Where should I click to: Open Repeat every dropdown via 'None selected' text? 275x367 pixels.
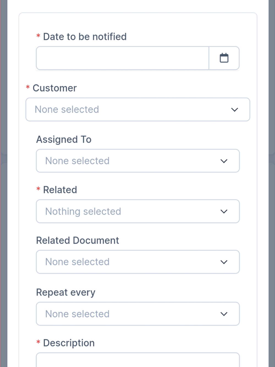pos(77,314)
